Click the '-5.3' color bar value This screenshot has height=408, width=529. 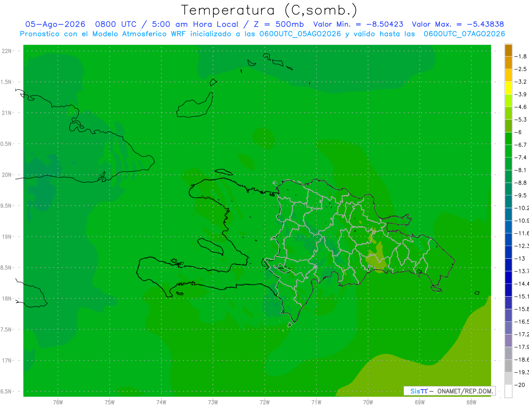521,119
